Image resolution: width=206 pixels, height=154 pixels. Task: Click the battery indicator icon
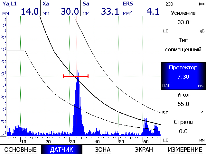(200, 4)
